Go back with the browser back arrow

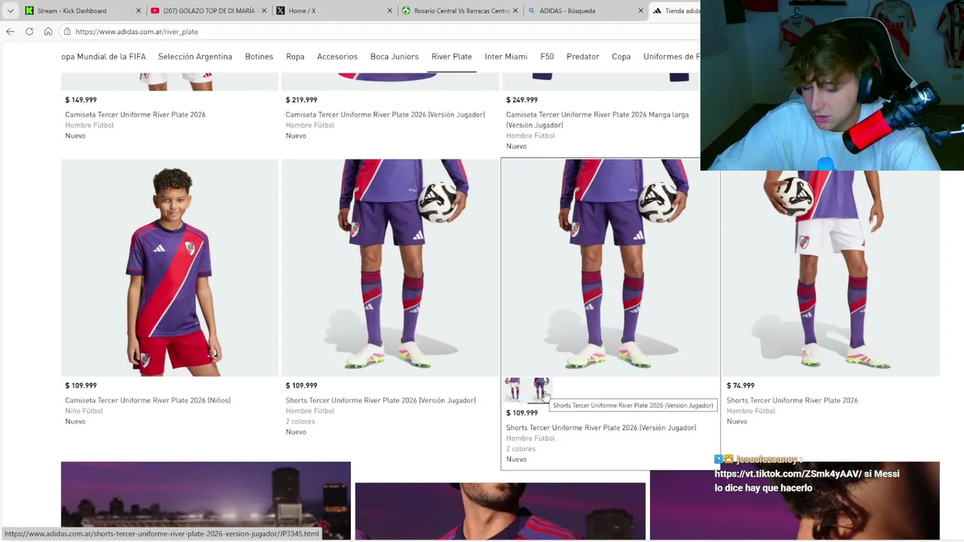10,32
